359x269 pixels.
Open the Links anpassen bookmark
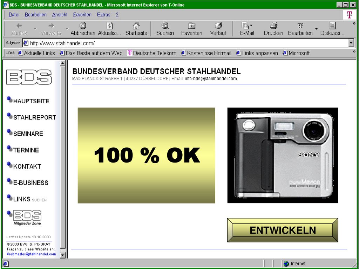click(x=257, y=53)
